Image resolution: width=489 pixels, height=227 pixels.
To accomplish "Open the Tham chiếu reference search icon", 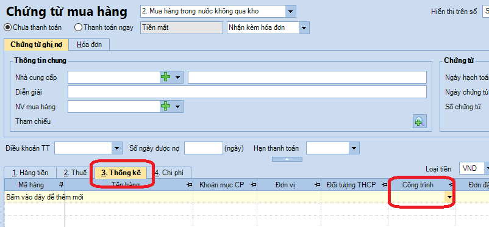I will point(419,121).
